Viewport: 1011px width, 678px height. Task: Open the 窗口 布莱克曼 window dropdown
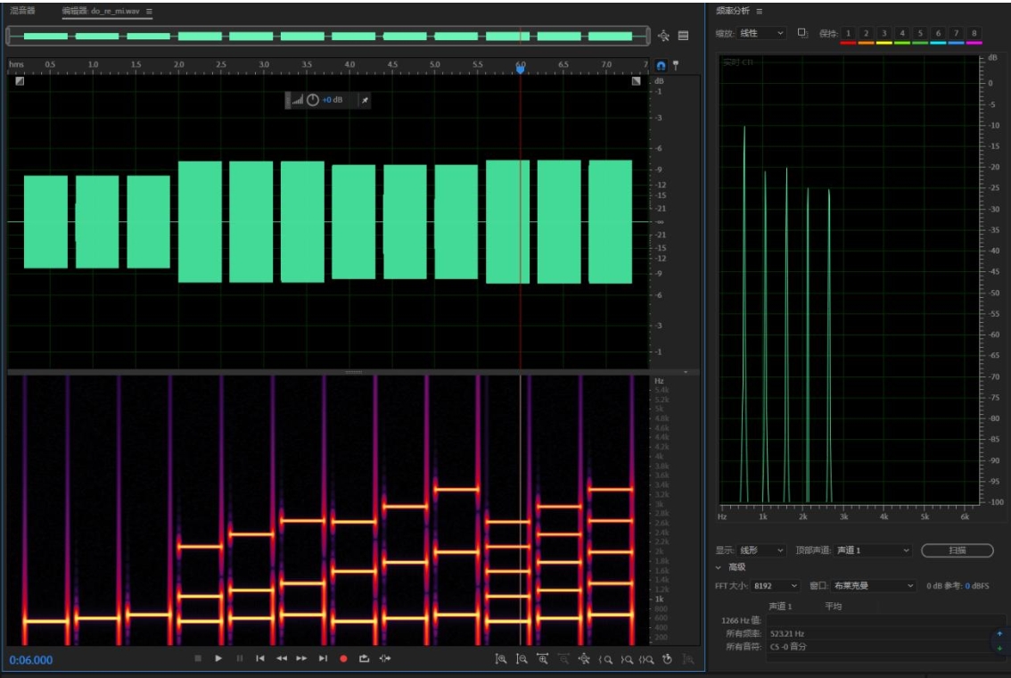873,586
